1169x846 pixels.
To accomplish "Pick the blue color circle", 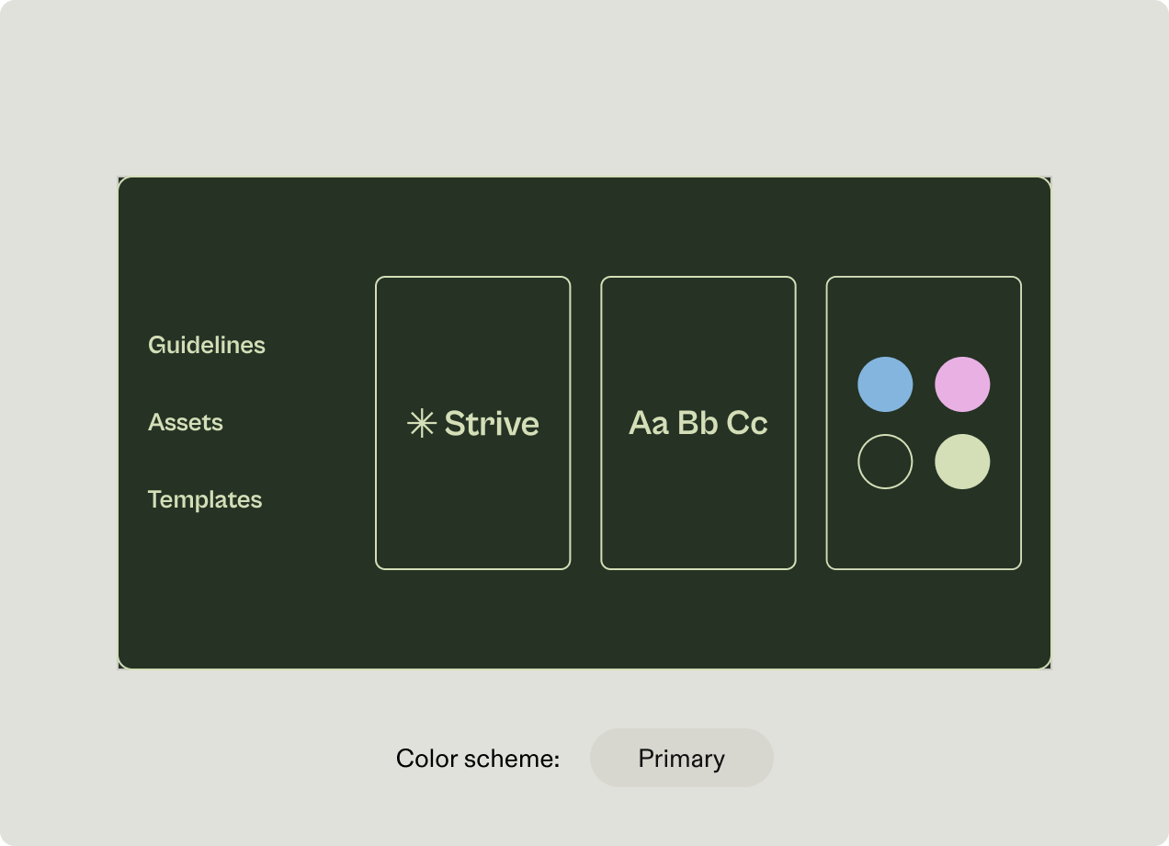I will (x=885, y=384).
